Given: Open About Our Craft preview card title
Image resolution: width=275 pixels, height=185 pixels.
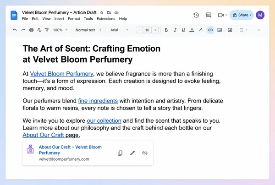Looking at the screenshot, I should click(70, 150).
